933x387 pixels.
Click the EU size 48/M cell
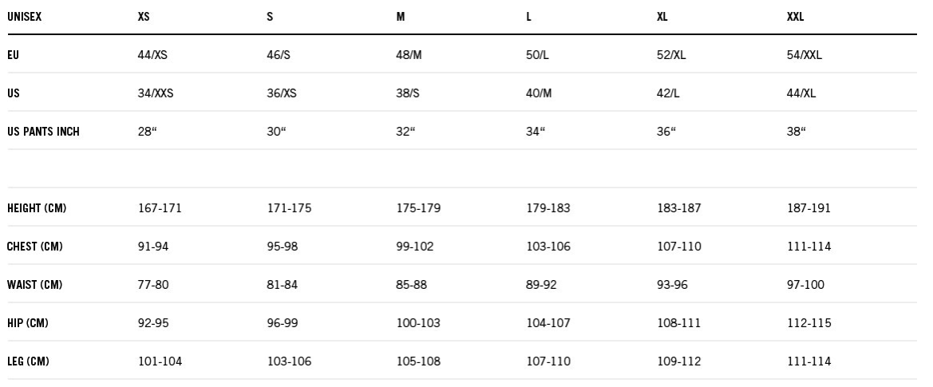pos(409,55)
